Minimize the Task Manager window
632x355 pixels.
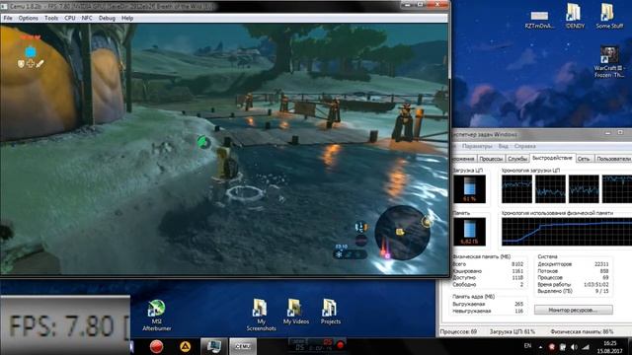[x=608, y=133]
